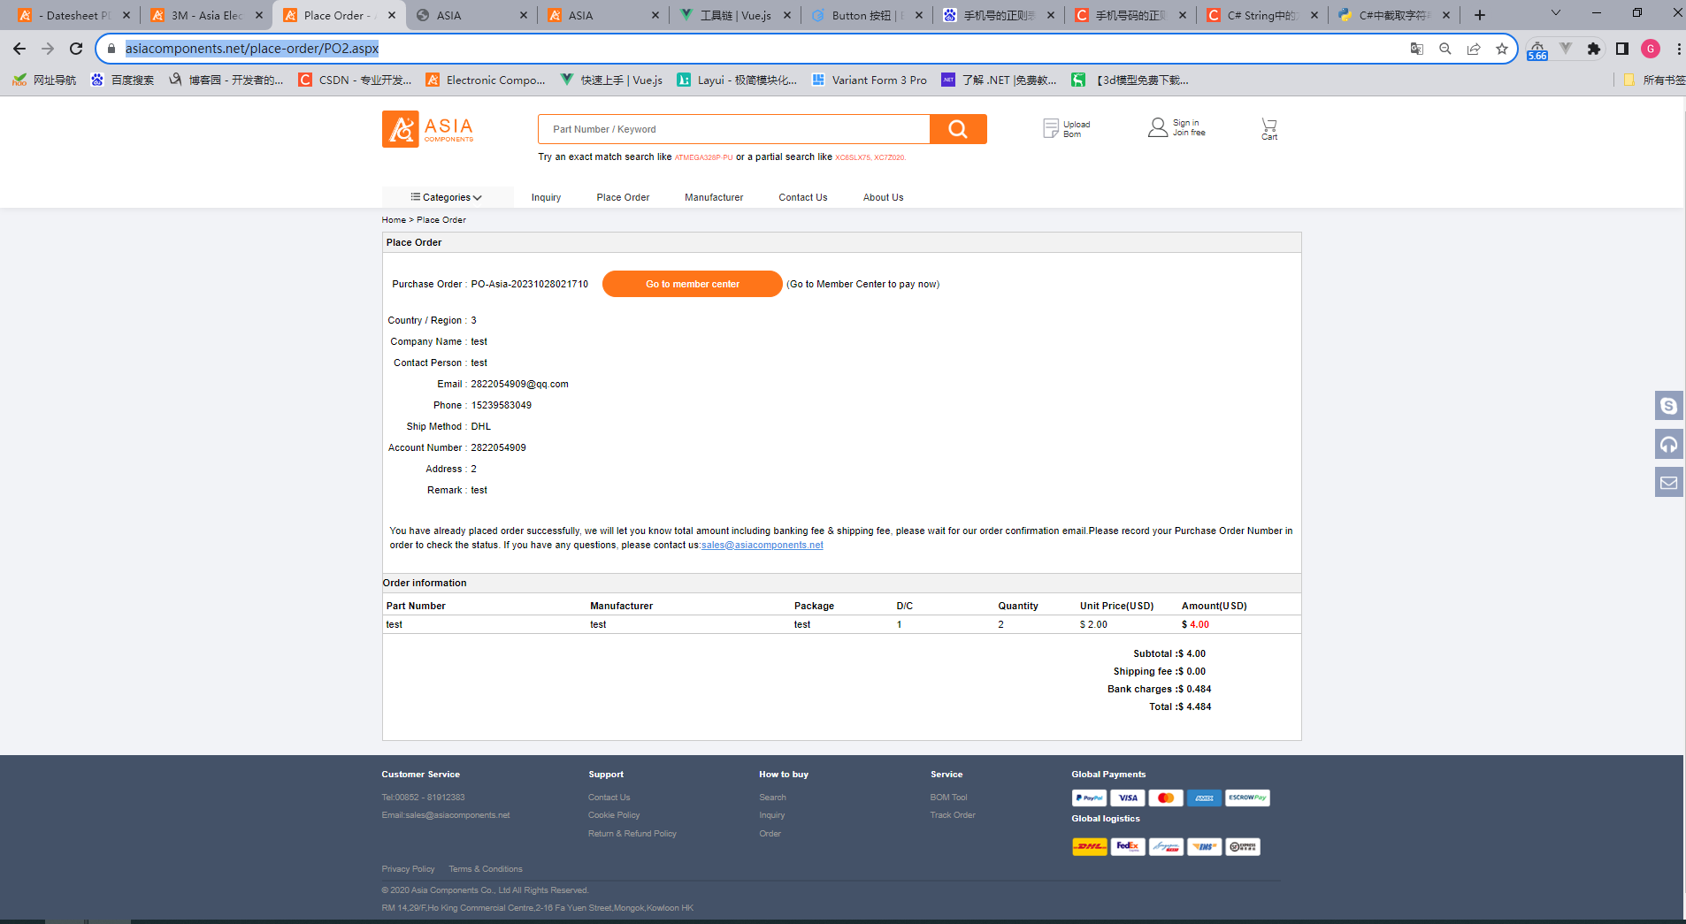Click the headset support side icon
The image size is (1686, 924).
click(x=1668, y=444)
